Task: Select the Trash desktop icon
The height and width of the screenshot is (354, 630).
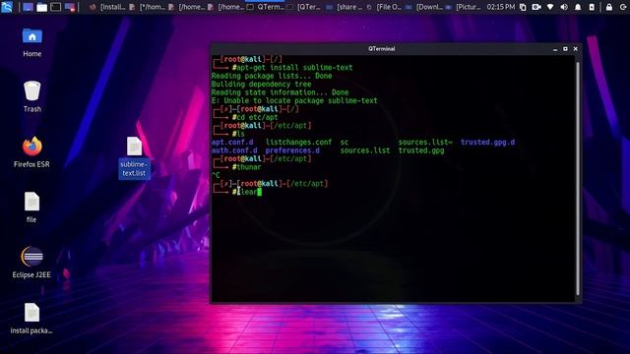Action: [32, 96]
